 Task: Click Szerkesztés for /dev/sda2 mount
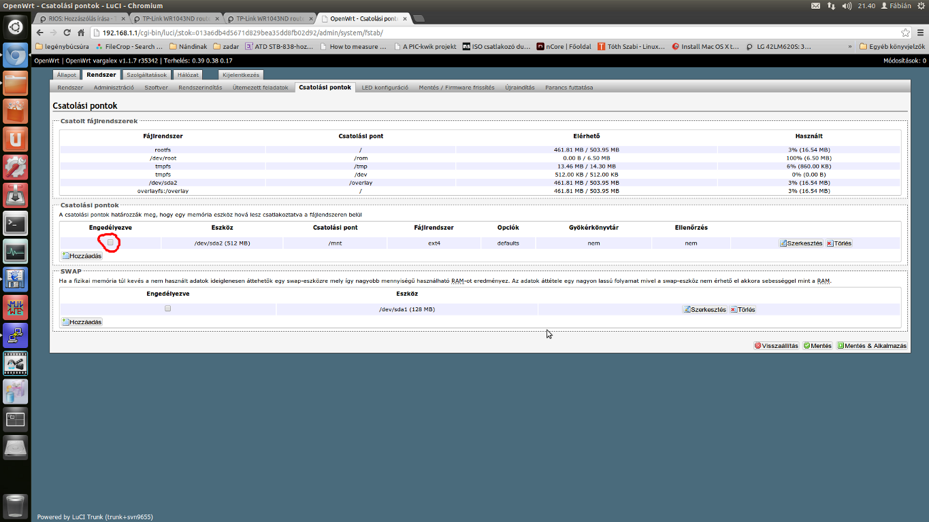pos(801,243)
